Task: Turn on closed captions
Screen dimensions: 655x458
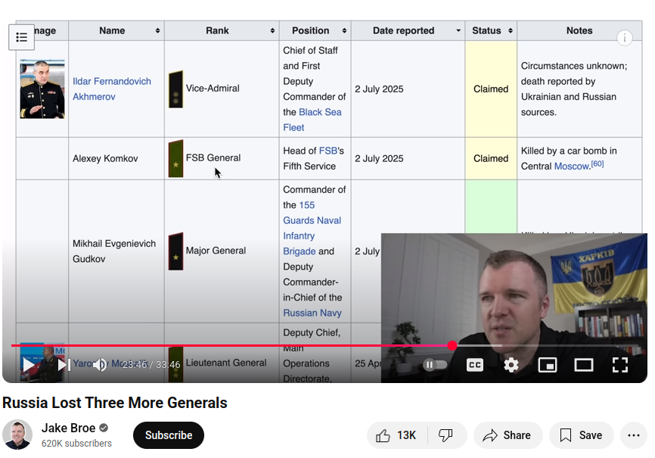Action: (474, 365)
